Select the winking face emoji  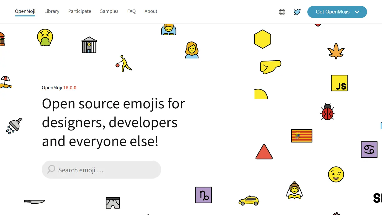(336, 174)
